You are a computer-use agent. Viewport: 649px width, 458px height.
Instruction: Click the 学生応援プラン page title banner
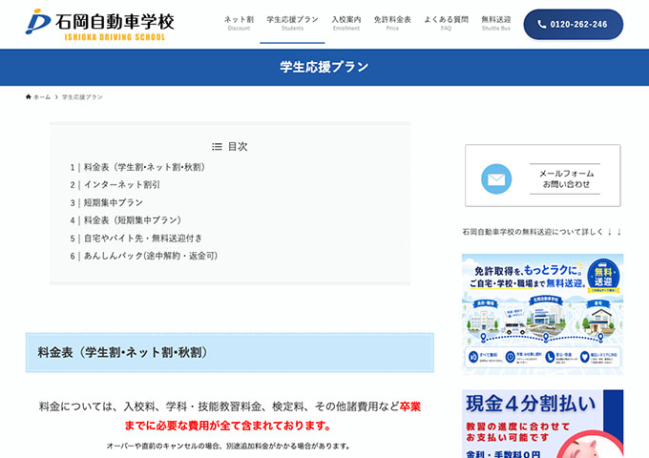coord(324,67)
